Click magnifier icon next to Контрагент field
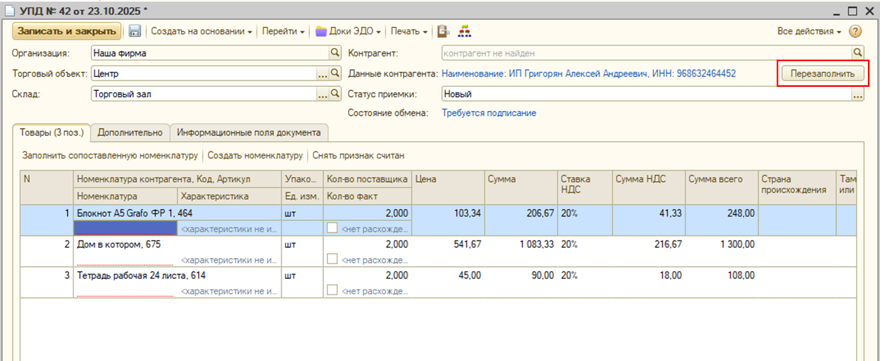 [x=857, y=53]
